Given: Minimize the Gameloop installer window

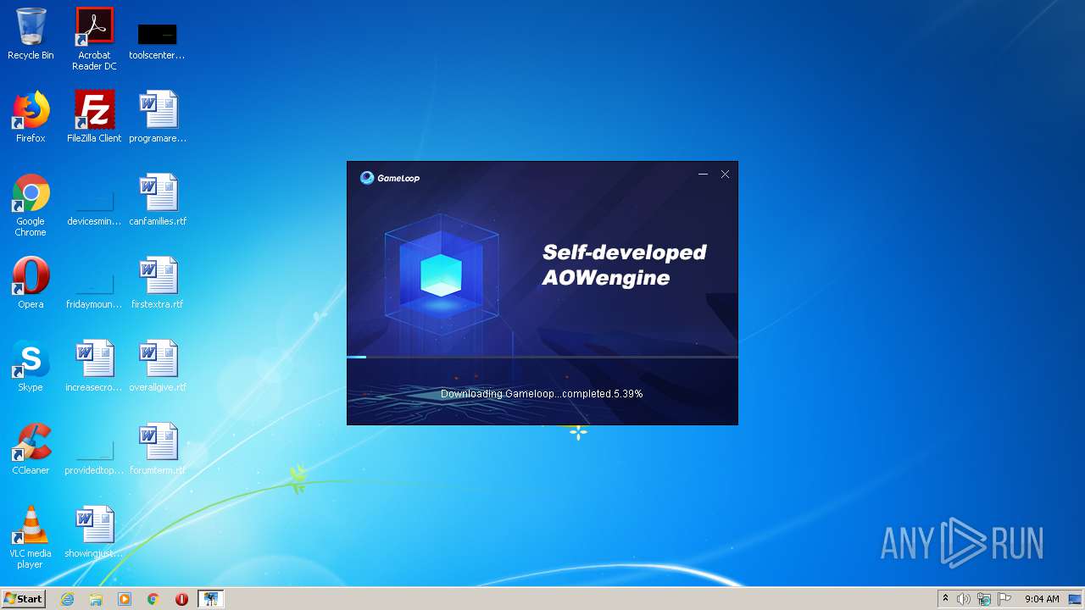Looking at the screenshot, I should click(703, 174).
